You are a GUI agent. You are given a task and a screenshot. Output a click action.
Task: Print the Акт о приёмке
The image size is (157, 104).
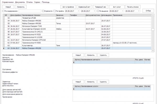click(68, 7)
